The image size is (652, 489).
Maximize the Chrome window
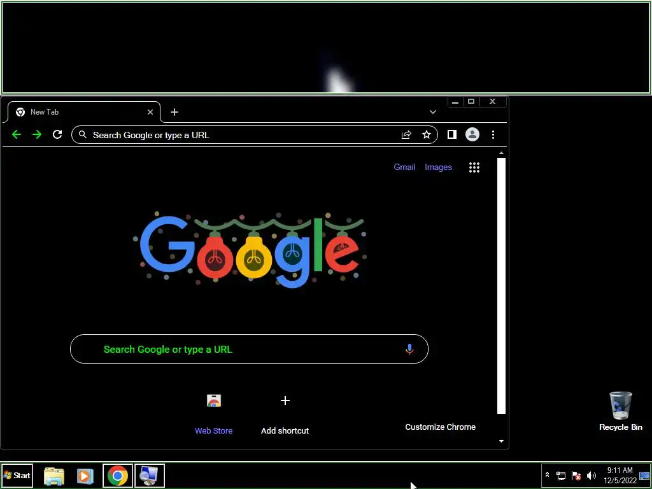coord(471,101)
